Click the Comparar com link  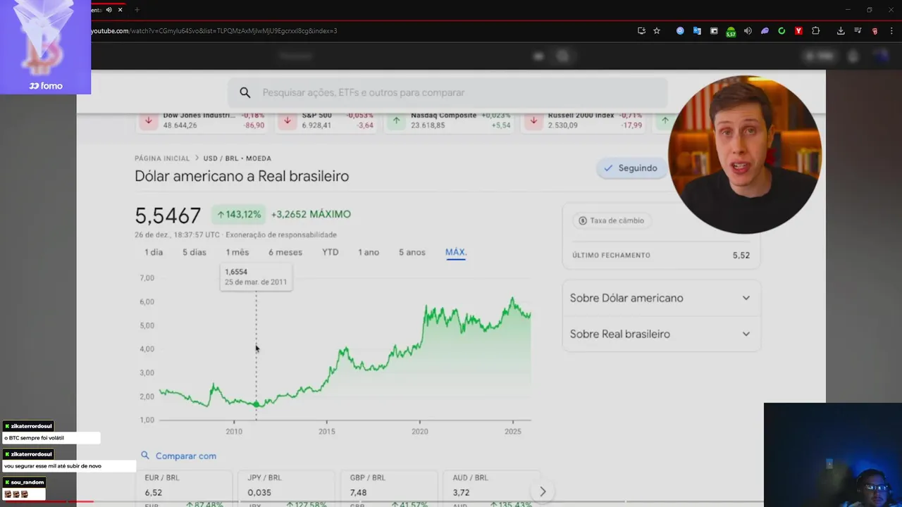[x=186, y=456]
